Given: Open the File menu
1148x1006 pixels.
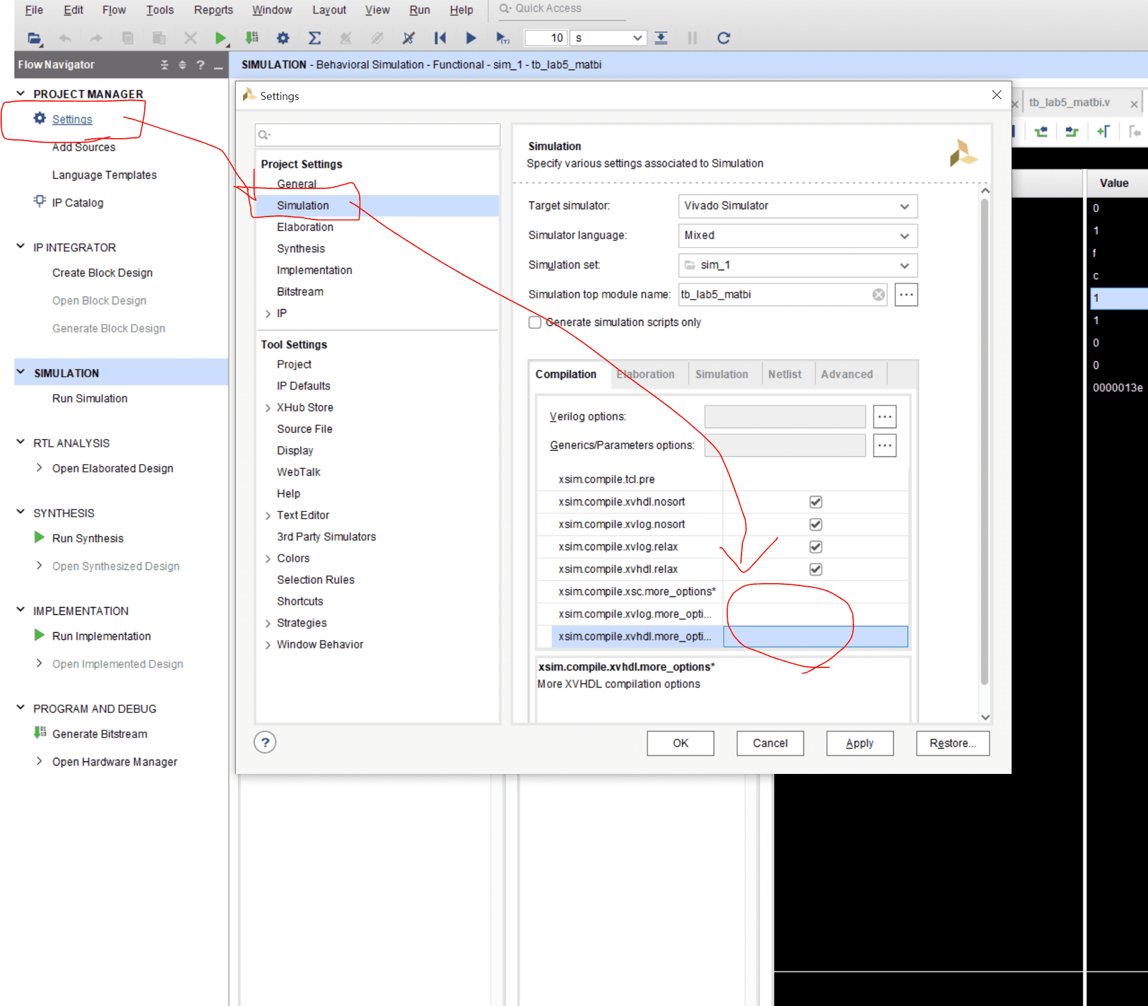Looking at the screenshot, I should coord(34,10).
